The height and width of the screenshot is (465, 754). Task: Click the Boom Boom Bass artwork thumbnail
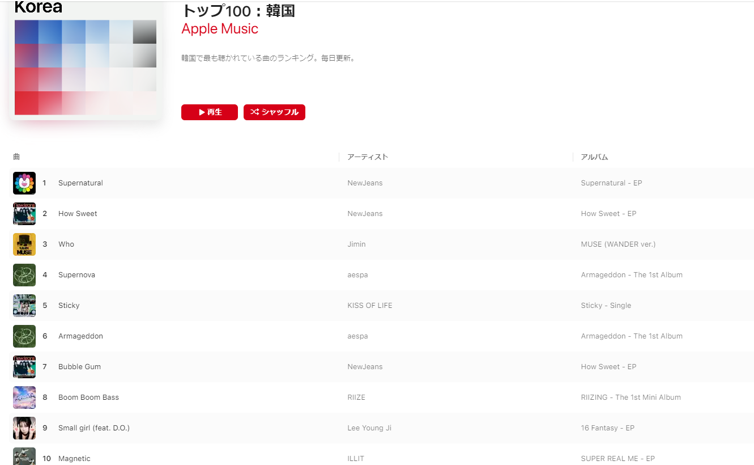pos(24,398)
